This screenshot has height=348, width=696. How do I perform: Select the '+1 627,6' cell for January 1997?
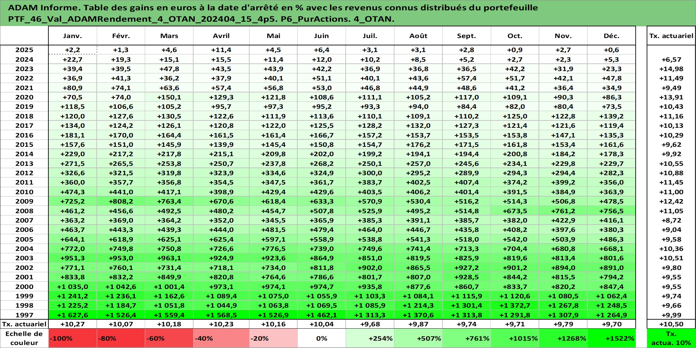pyautogui.click(x=73, y=315)
